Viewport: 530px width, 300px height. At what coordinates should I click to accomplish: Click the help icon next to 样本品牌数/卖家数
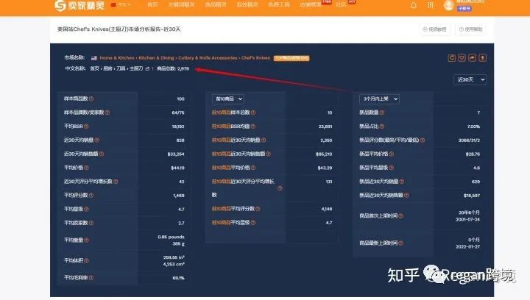click(x=107, y=113)
